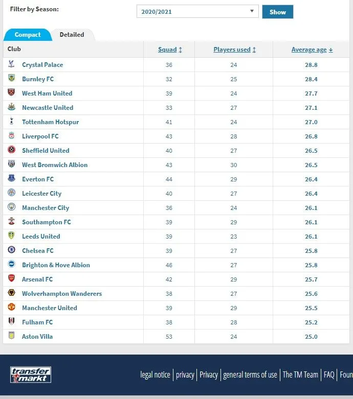Switch to the Detailed tab
The height and width of the screenshot is (399, 353).
point(72,35)
